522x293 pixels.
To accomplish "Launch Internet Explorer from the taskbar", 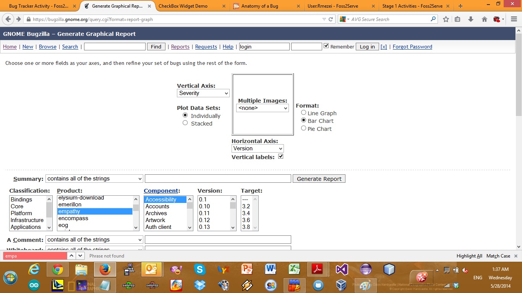I will (x=34, y=269).
